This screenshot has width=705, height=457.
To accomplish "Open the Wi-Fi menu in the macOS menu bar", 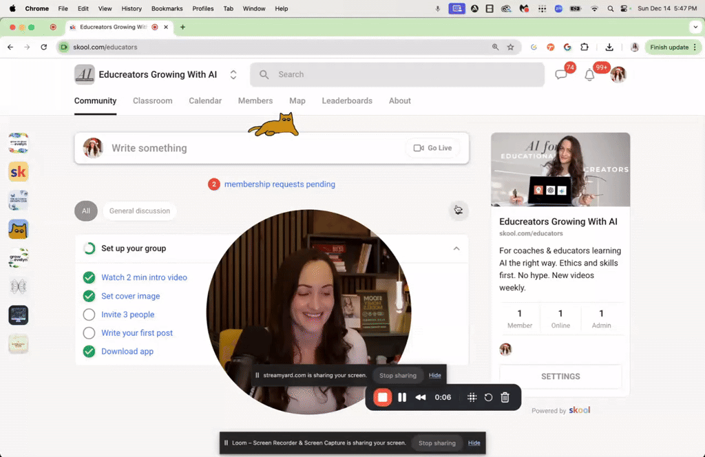I will [594, 8].
